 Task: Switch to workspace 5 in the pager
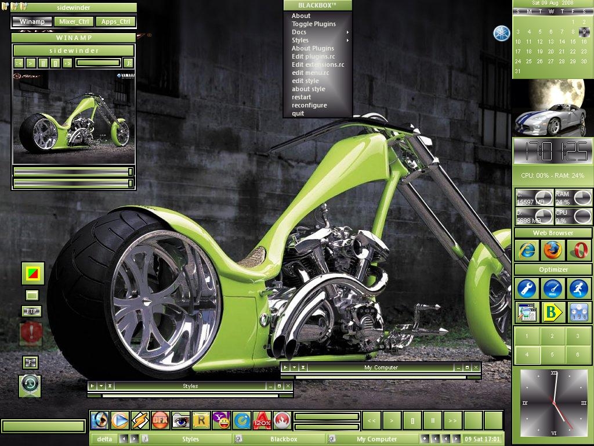click(552, 355)
